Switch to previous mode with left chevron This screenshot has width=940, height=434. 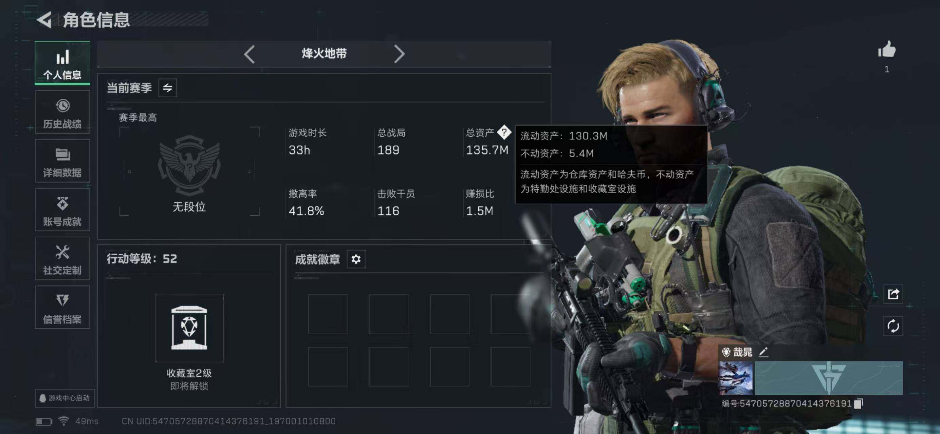pos(249,54)
